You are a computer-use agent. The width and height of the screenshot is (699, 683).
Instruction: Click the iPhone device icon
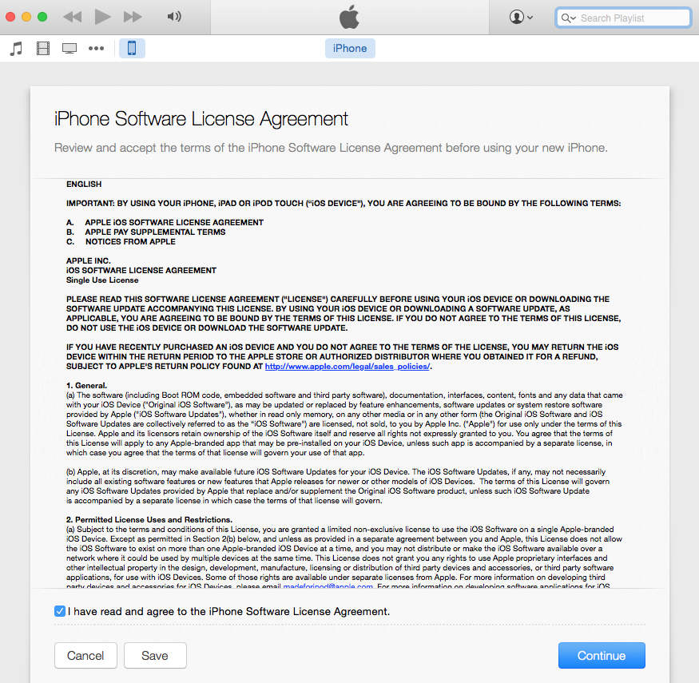pos(132,49)
